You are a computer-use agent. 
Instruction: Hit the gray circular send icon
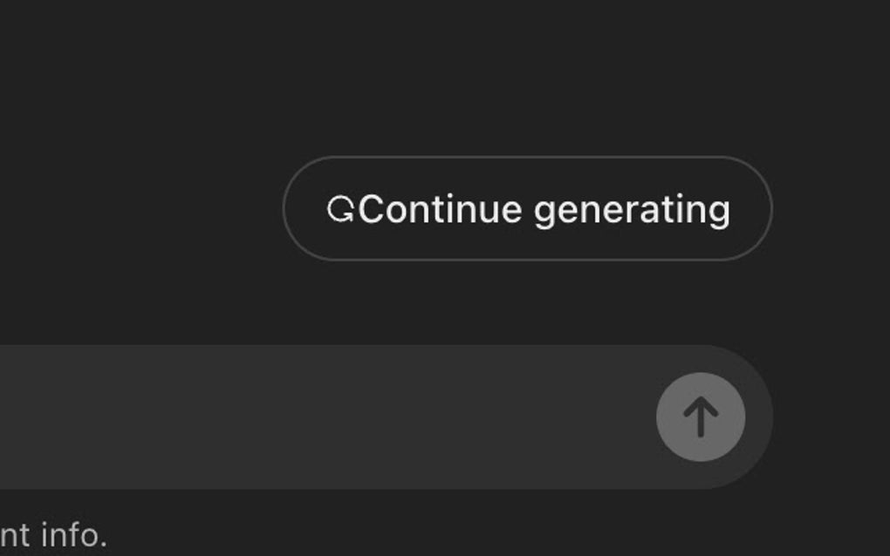701,417
